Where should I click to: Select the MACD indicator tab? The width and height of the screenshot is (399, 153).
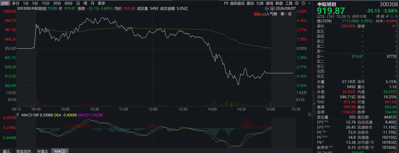tap(60, 151)
